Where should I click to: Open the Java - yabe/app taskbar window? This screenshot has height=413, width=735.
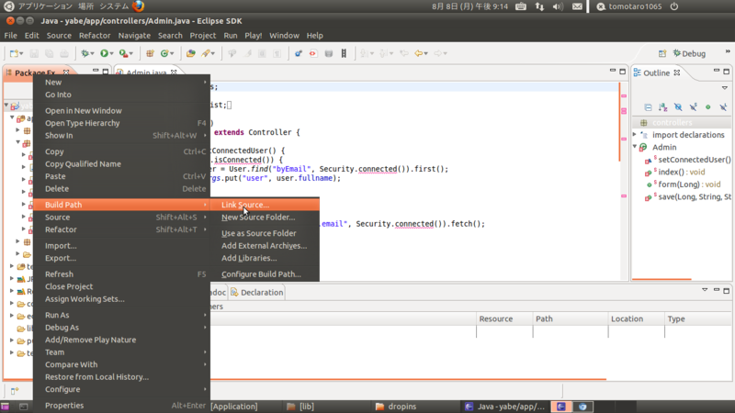[504, 407]
